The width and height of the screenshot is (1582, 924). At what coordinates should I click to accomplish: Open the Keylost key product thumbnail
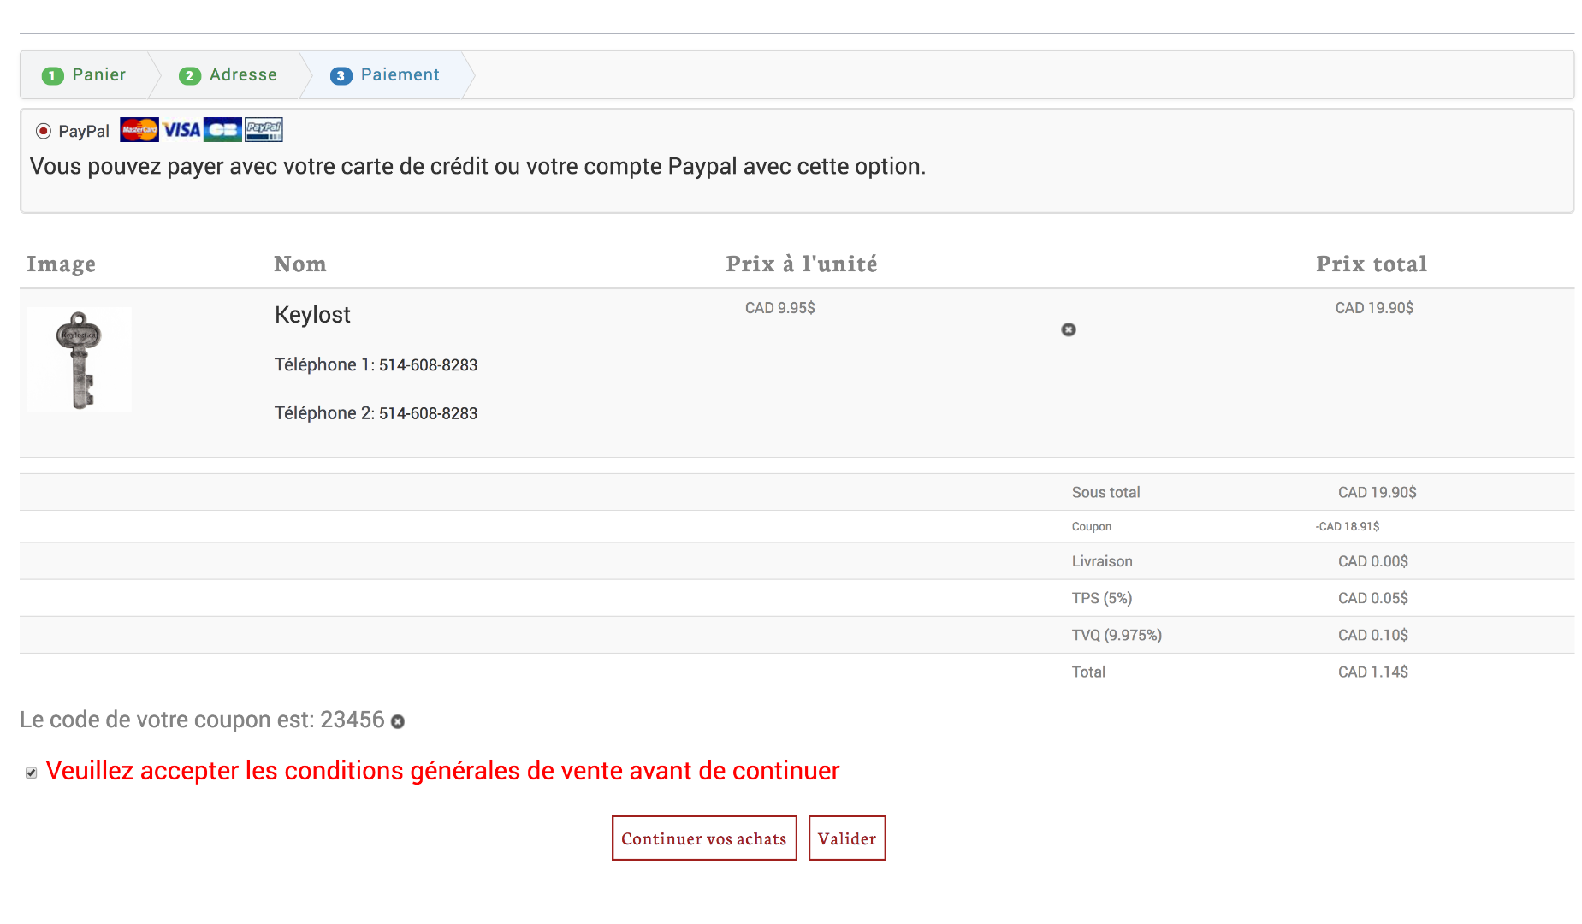point(80,359)
